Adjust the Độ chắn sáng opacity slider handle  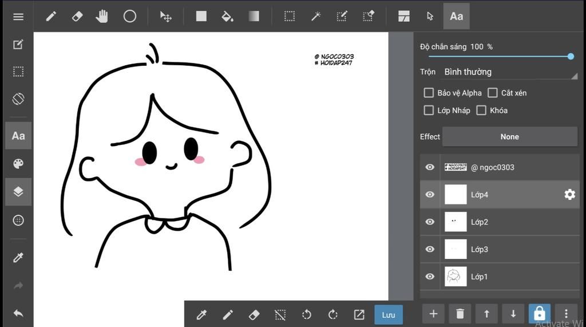[x=571, y=57]
